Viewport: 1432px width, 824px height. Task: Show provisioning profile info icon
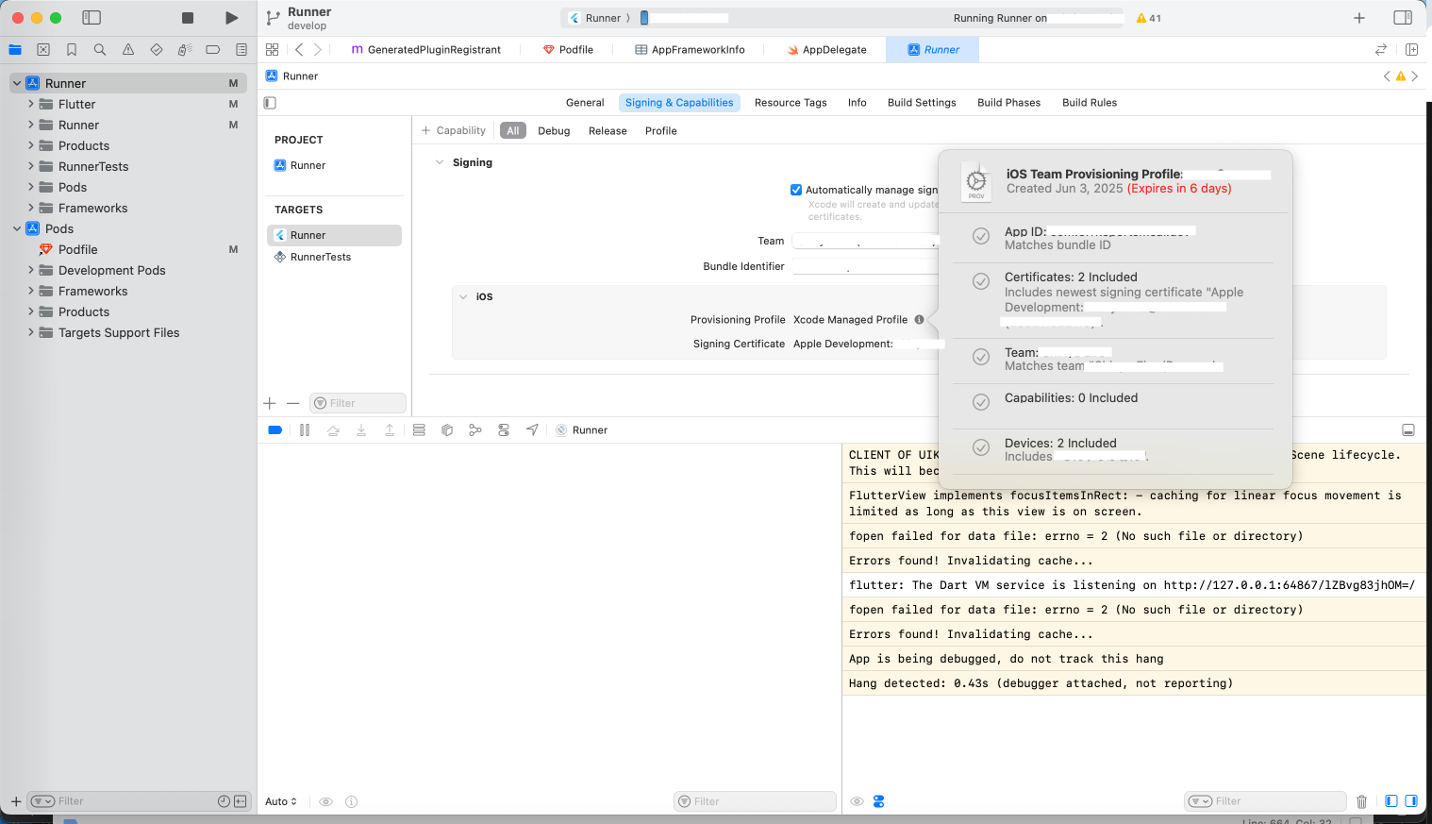coord(919,319)
